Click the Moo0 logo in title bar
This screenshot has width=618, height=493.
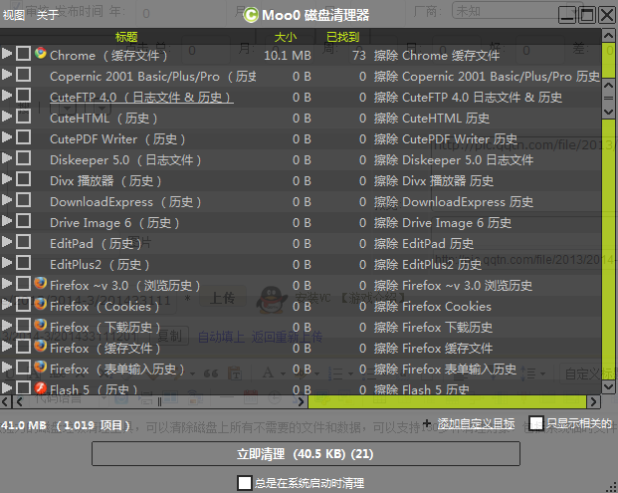251,15
